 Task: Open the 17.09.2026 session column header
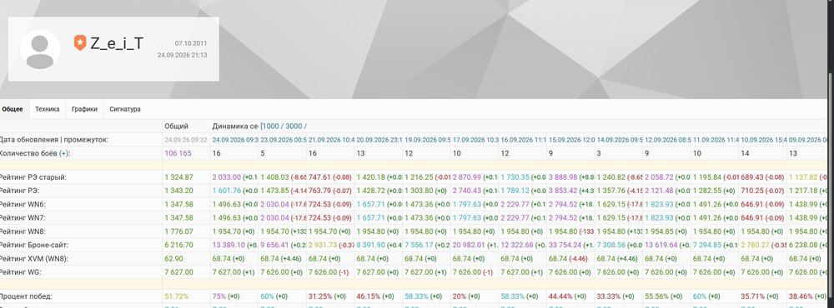coord(475,140)
